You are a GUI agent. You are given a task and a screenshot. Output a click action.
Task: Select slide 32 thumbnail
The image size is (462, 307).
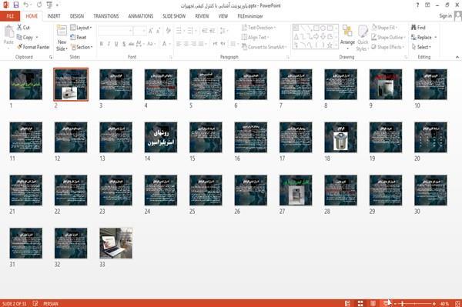pyautogui.click(x=71, y=243)
